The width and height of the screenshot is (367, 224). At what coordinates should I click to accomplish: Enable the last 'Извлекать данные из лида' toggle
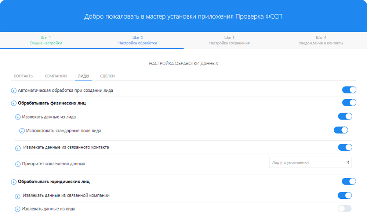345,209
